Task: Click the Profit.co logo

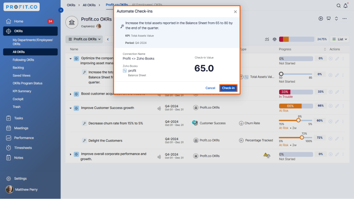Action: click(x=22, y=7)
